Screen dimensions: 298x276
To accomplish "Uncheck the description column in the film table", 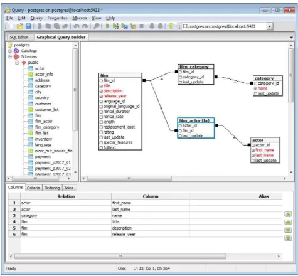I will pyautogui.click(x=101, y=91).
